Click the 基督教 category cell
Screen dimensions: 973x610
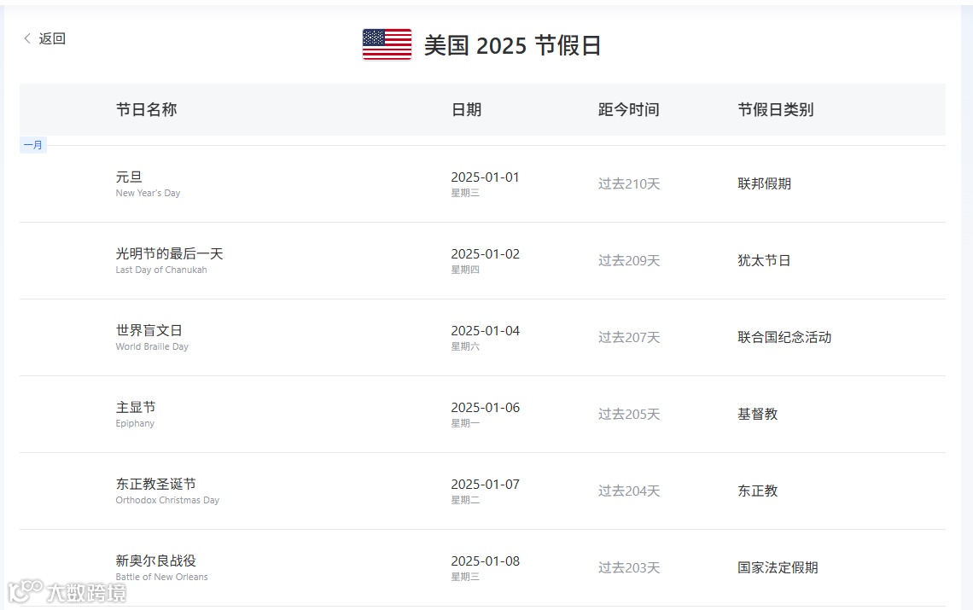point(758,414)
